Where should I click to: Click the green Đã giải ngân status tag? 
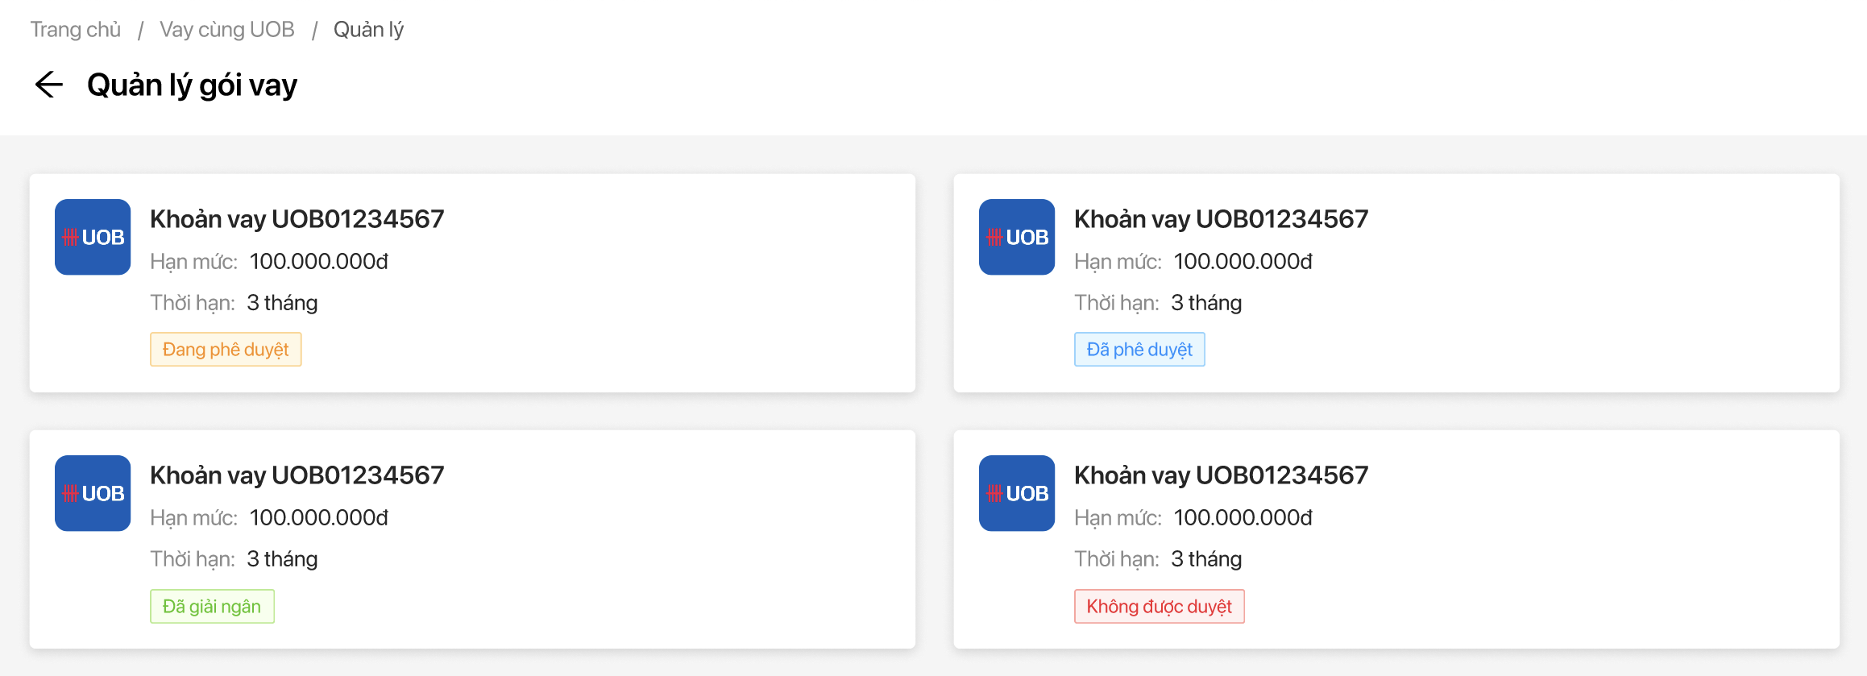(x=212, y=607)
